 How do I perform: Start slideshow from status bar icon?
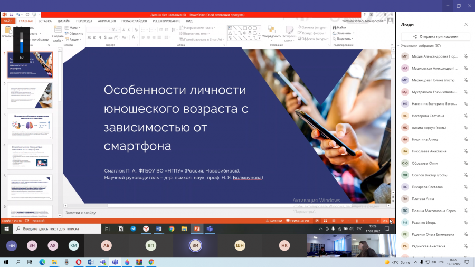[x=342, y=221]
